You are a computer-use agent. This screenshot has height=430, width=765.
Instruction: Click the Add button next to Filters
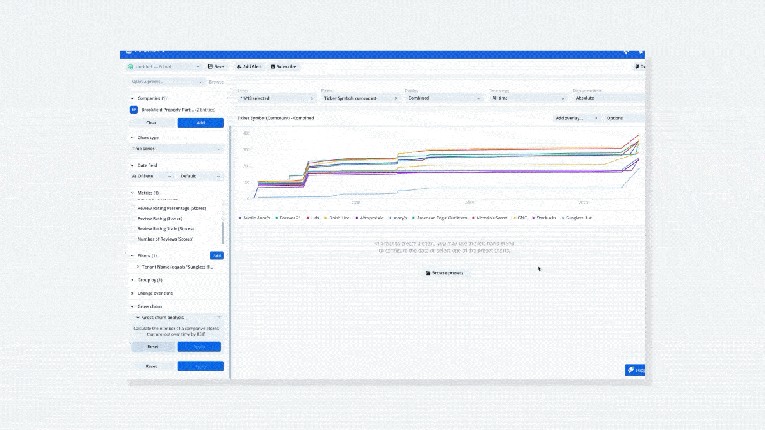click(x=217, y=255)
